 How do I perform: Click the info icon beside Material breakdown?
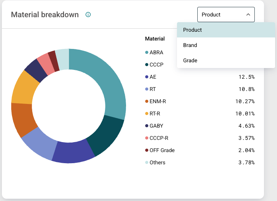[x=88, y=15]
